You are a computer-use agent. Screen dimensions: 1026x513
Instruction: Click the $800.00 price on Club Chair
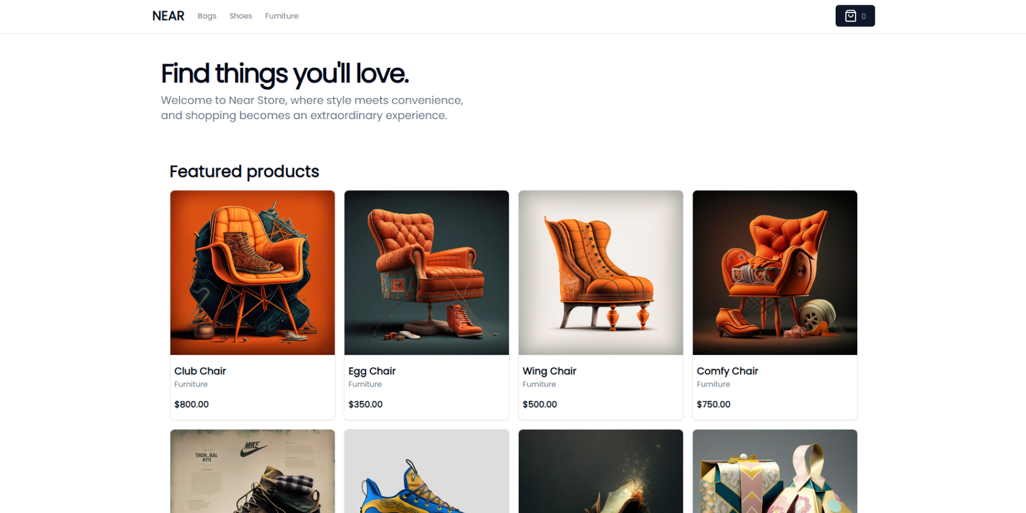[x=192, y=404]
